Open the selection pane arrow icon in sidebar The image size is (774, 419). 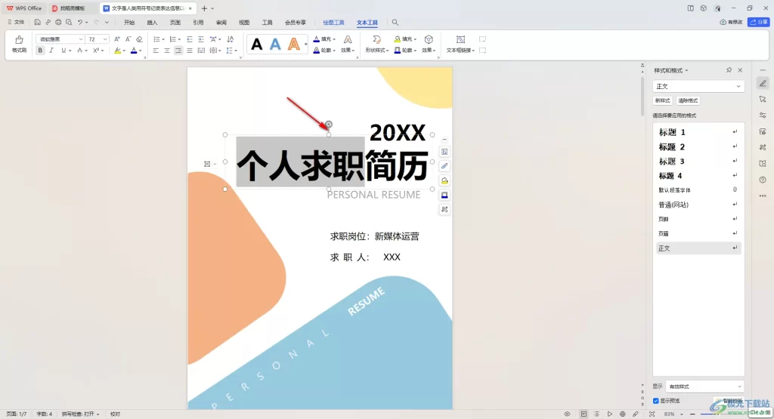[763, 99]
